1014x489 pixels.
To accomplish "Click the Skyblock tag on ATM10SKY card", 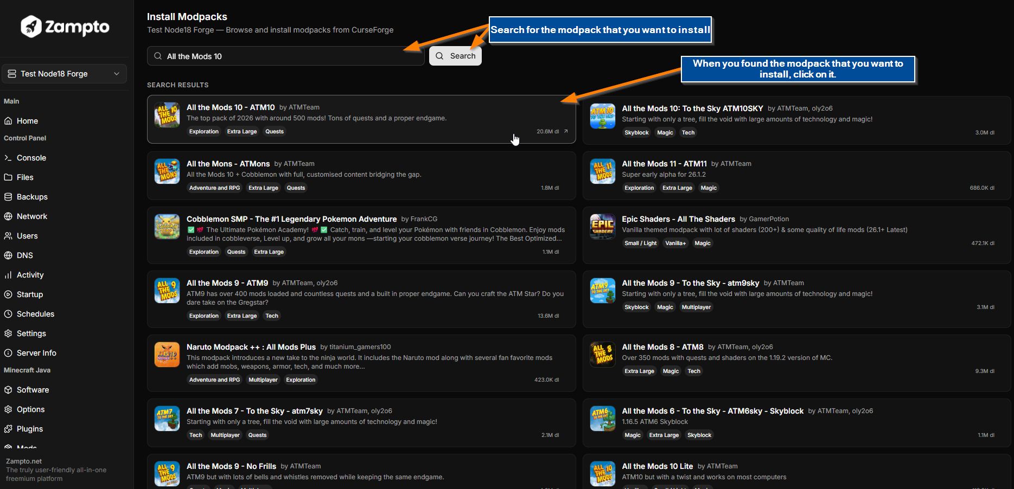I will pyautogui.click(x=636, y=132).
